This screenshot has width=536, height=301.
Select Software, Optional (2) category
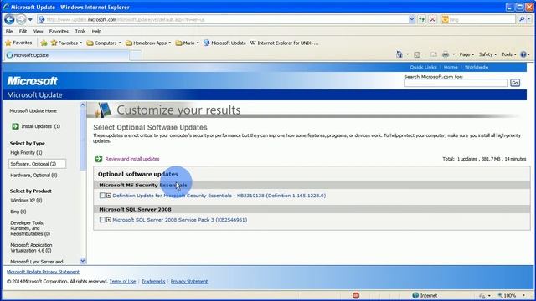pos(37,164)
